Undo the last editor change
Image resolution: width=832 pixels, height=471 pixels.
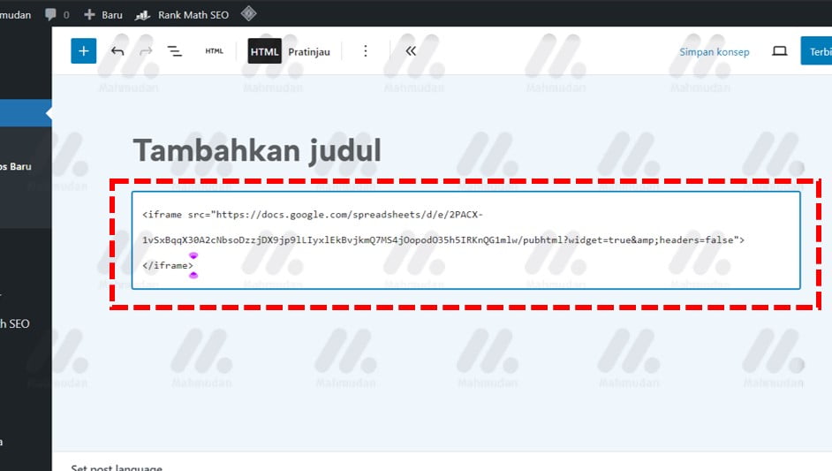(x=117, y=51)
